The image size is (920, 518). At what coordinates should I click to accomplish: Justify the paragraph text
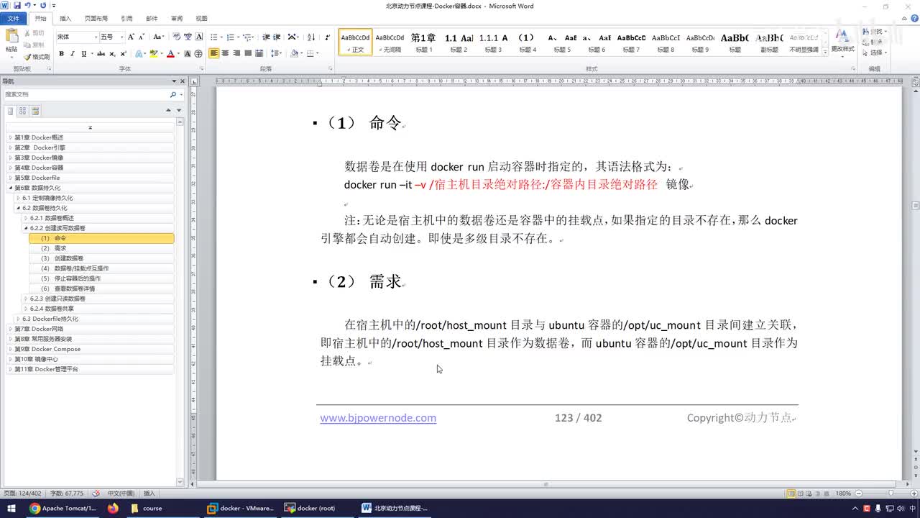click(248, 53)
